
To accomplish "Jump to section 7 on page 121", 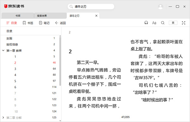I will coord(31,93).
